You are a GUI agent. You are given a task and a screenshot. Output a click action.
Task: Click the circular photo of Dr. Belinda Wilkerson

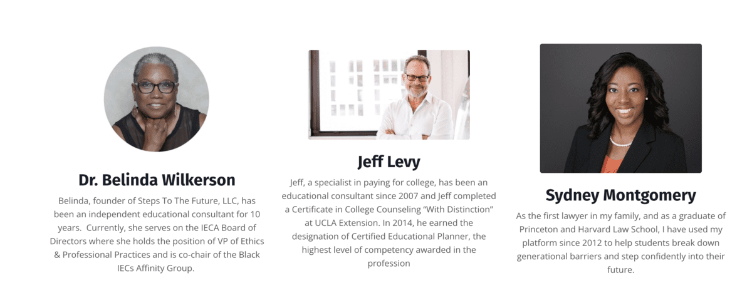(157, 99)
